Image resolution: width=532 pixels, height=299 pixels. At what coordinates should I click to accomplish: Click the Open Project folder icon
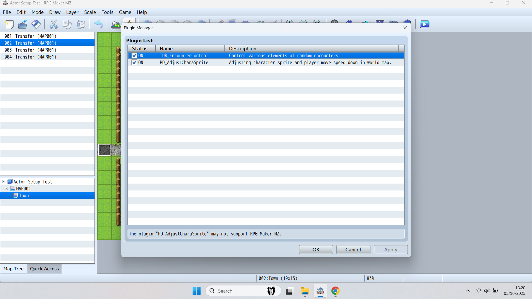[x=22, y=25]
